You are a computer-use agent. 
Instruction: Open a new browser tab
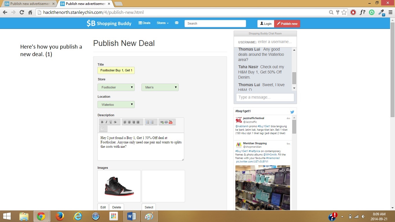118,4
